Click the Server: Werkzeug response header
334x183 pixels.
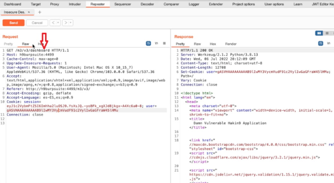point(219,55)
